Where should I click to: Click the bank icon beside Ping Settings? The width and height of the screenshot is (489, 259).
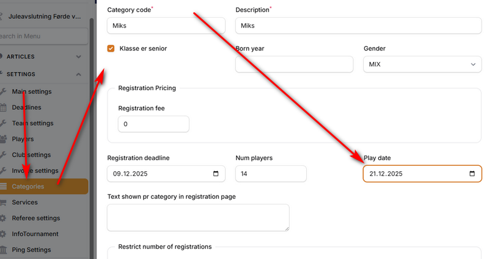4,250
